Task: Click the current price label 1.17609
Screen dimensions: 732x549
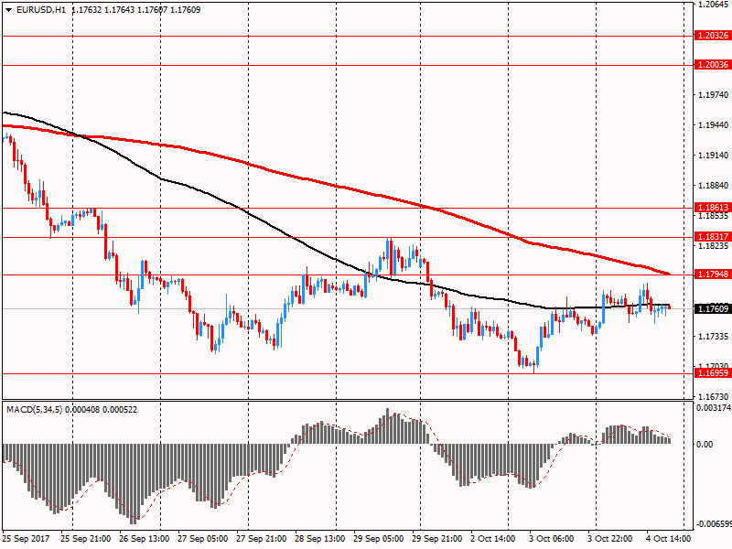Action: [713, 308]
